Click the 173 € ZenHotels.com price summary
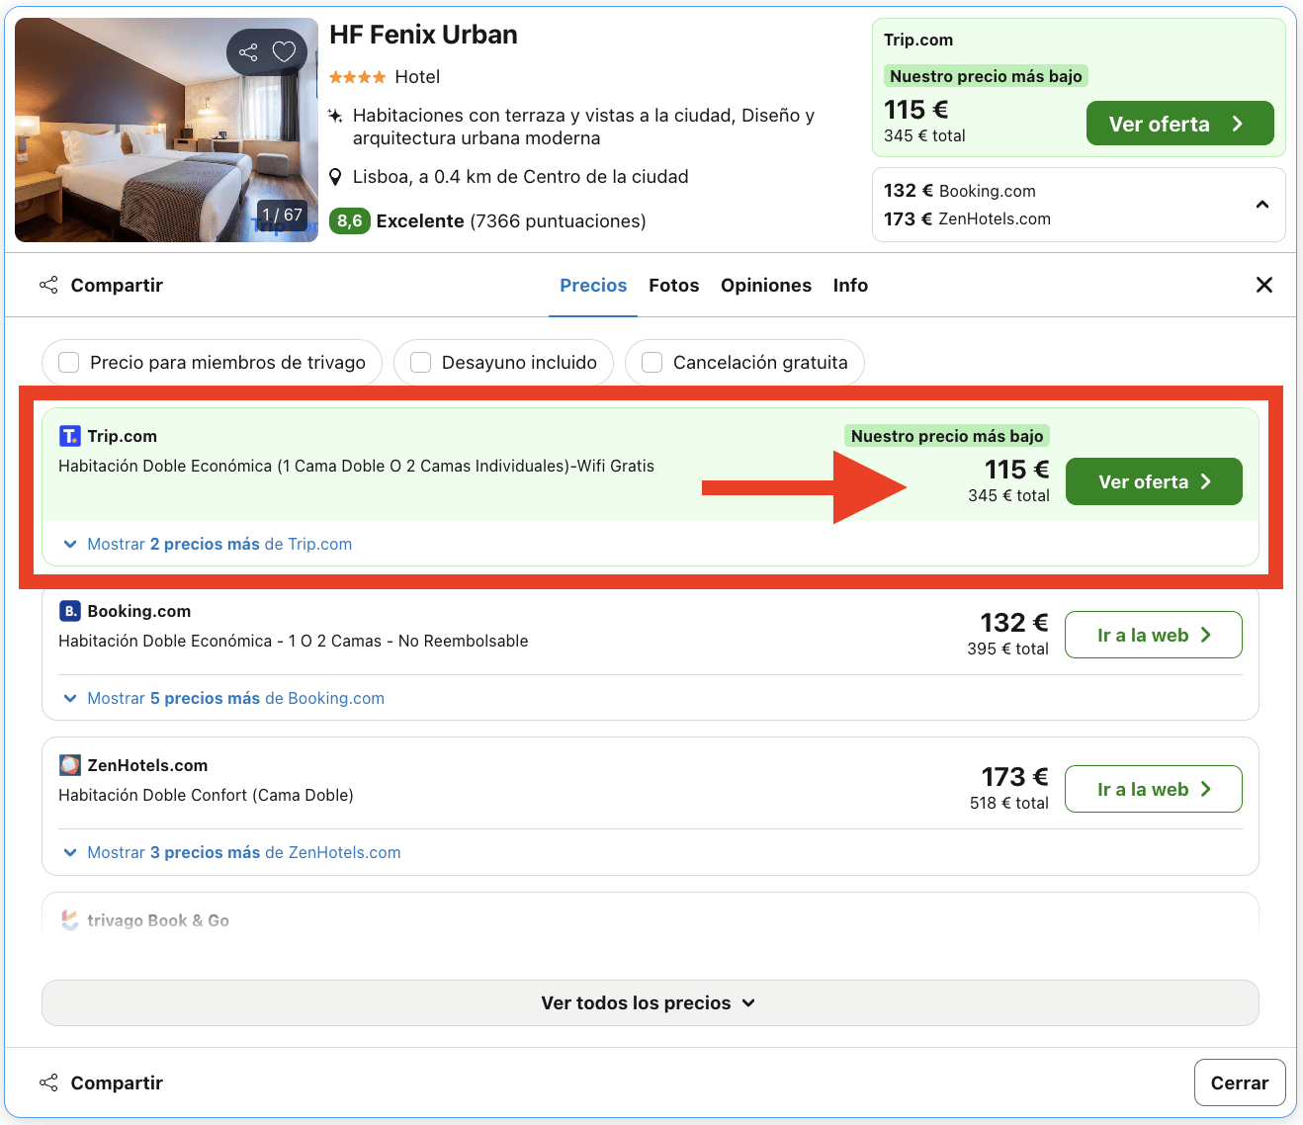The image size is (1303, 1125). [968, 218]
